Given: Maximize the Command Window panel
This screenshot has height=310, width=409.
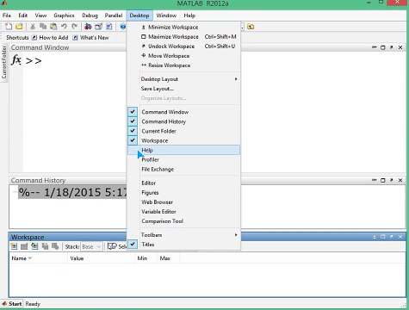Looking at the screenshot, I should (x=383, y=47).
